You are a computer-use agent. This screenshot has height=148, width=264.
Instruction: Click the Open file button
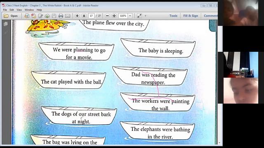[11, 16]
